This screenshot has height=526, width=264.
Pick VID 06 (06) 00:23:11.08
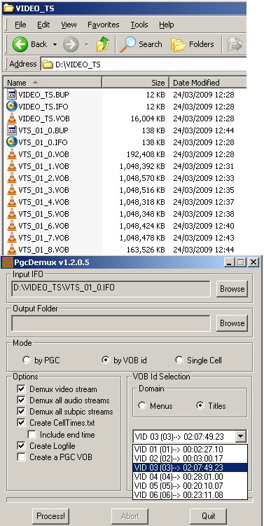point(190,495)
